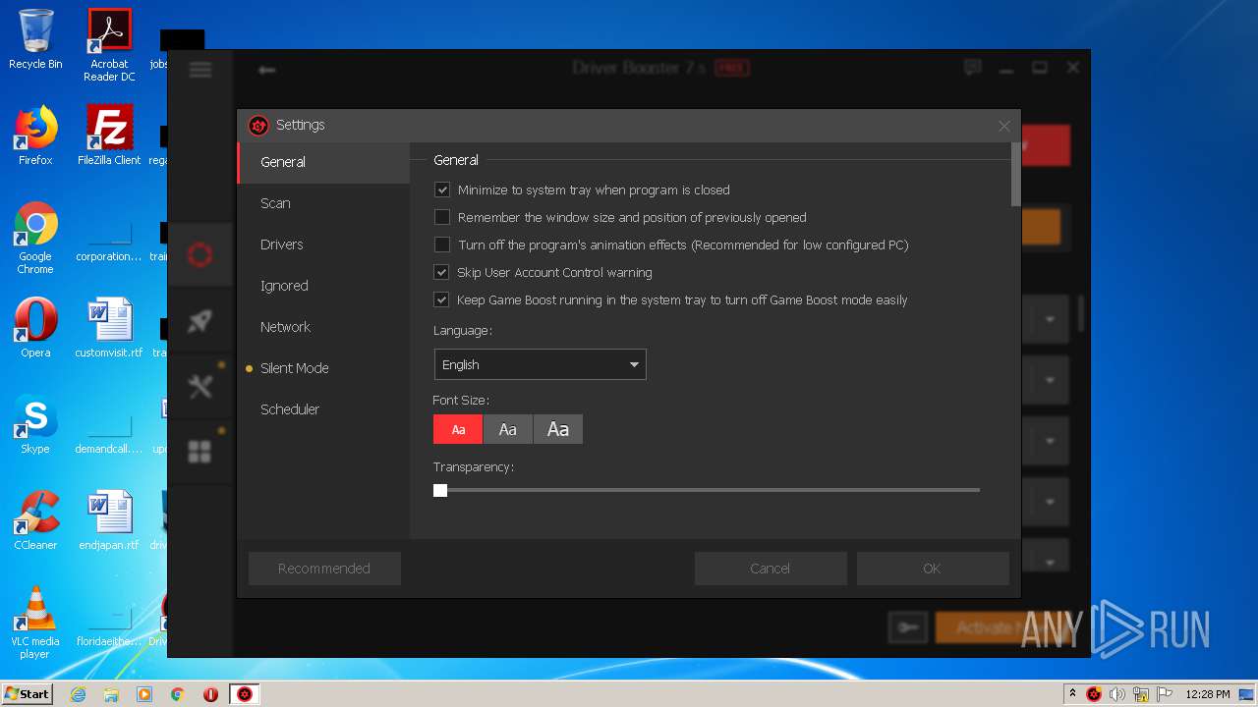The width and height of the screenshot is (1258, 707).
Task: Open Scheduler settings tab
Action: tap(323, 409)
